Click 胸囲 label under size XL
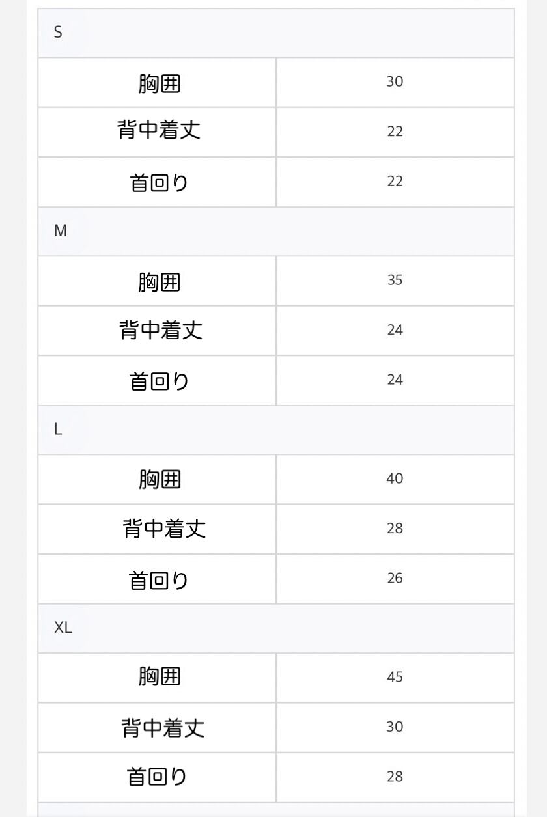 (160, 676)
